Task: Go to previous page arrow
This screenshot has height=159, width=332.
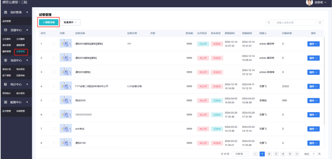Action: 255,154
